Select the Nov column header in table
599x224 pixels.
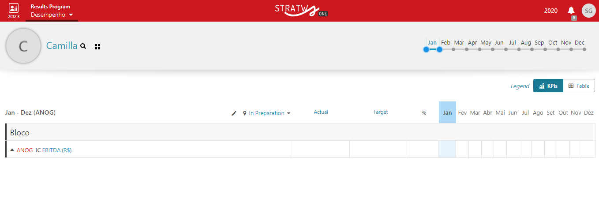576,113
